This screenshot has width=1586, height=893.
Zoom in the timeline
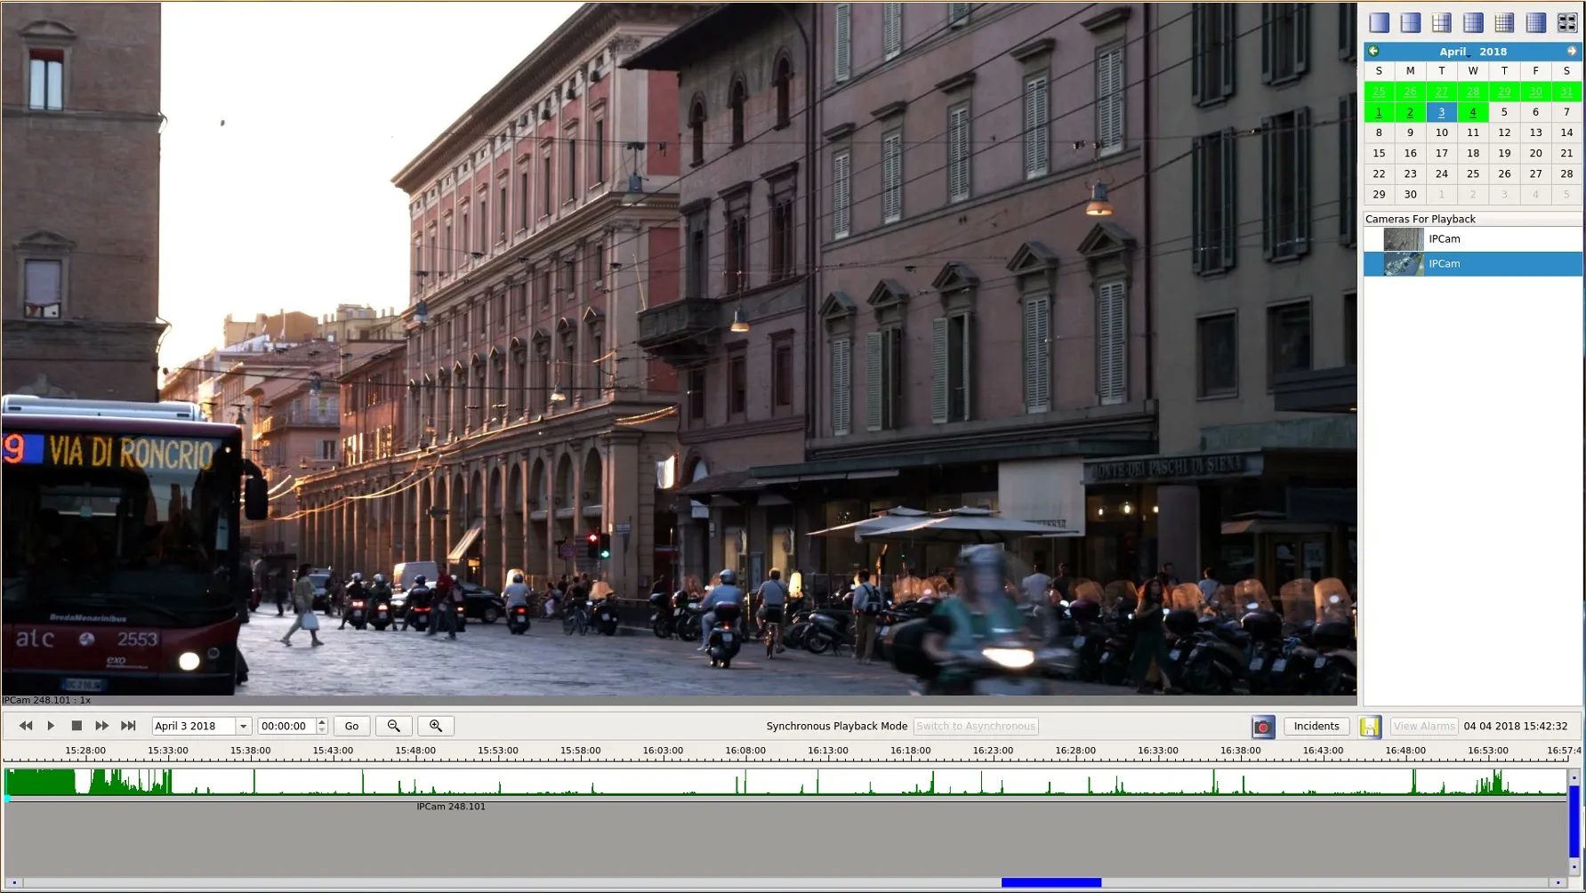pyautogui.click(x=436, y=726)
